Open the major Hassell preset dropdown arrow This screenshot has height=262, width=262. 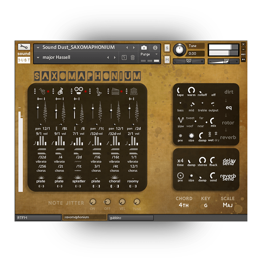38,57
